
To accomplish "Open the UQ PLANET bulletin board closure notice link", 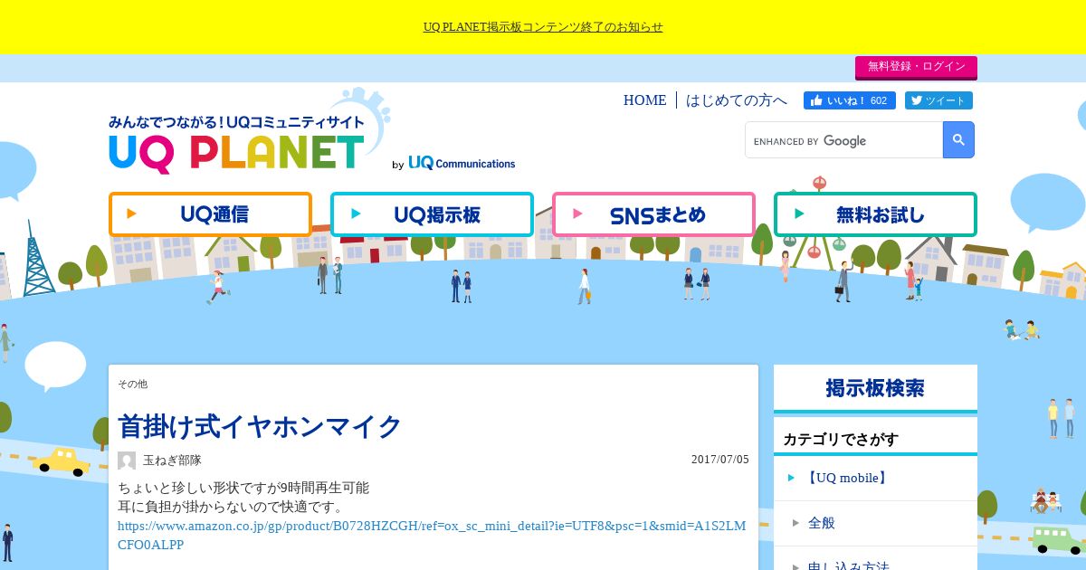I will pyautogui.click(x=543, y=27).
